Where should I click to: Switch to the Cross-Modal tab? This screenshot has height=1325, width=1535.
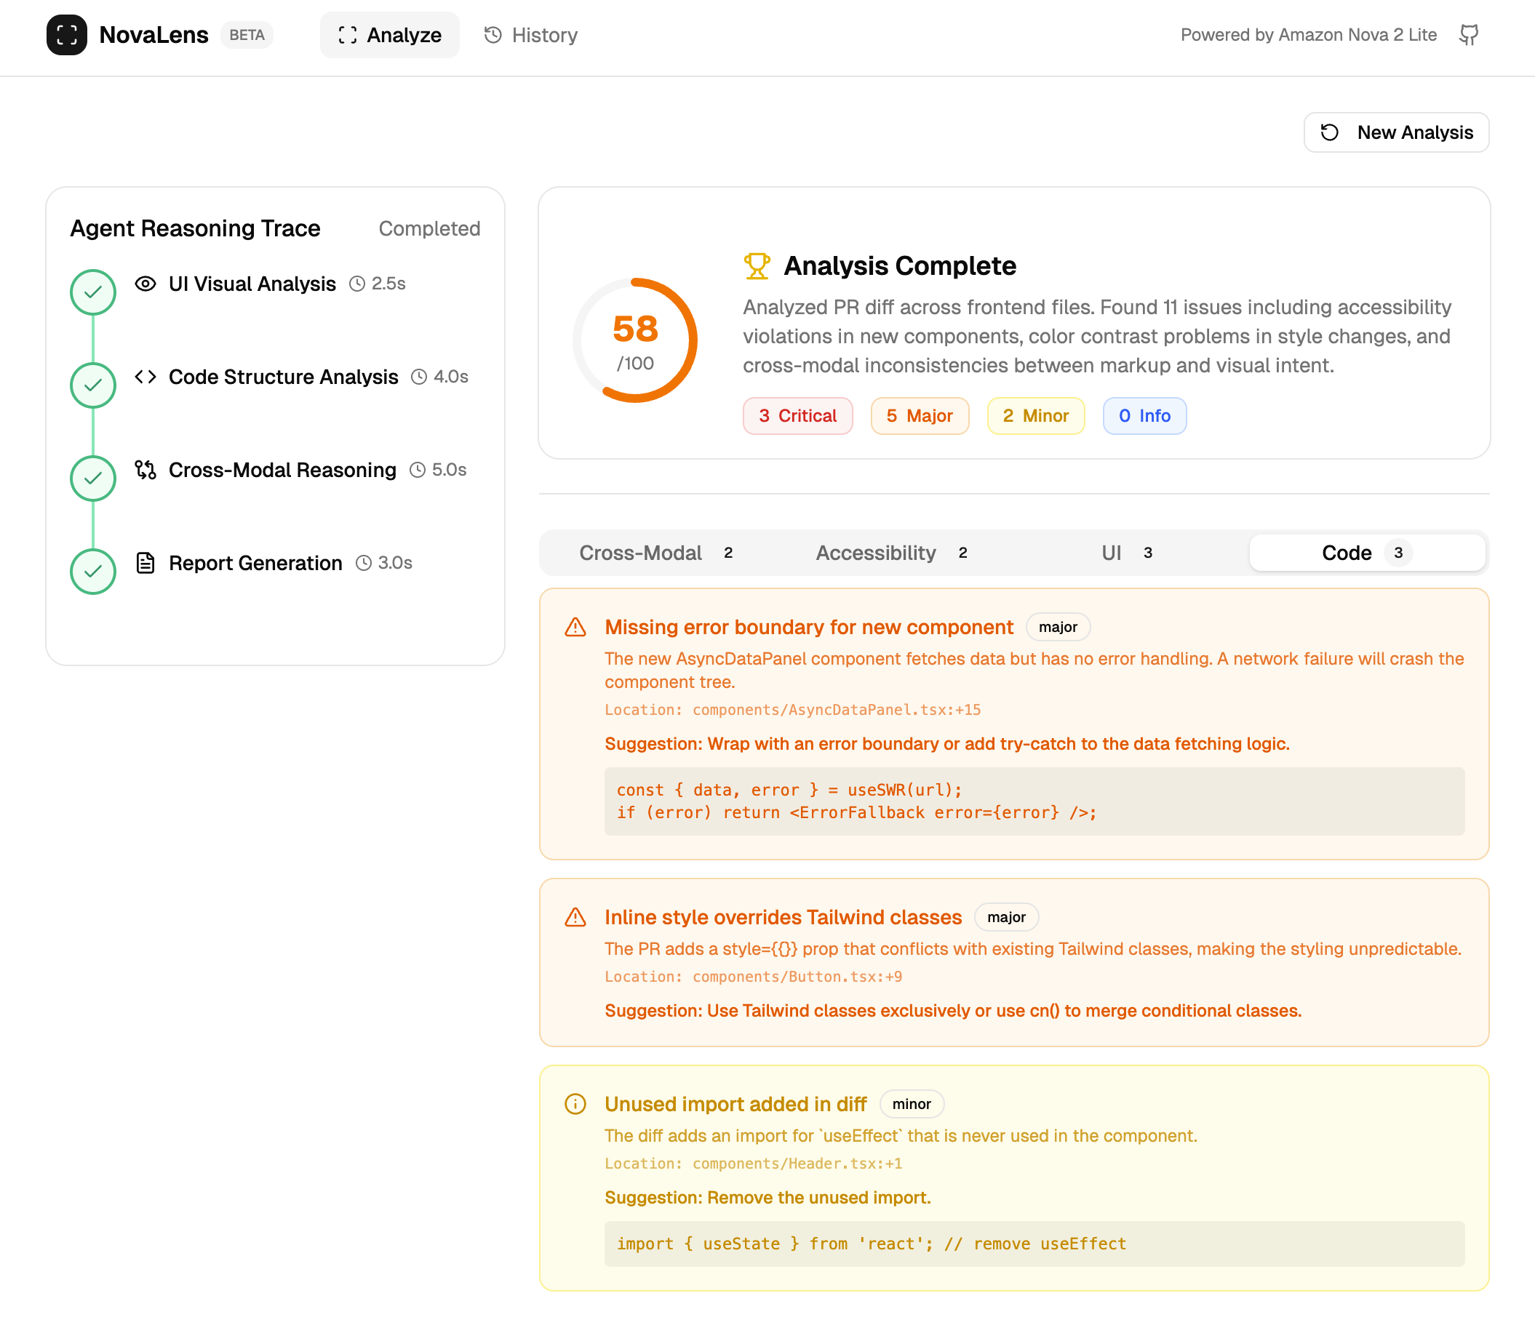tap(655, 553)
